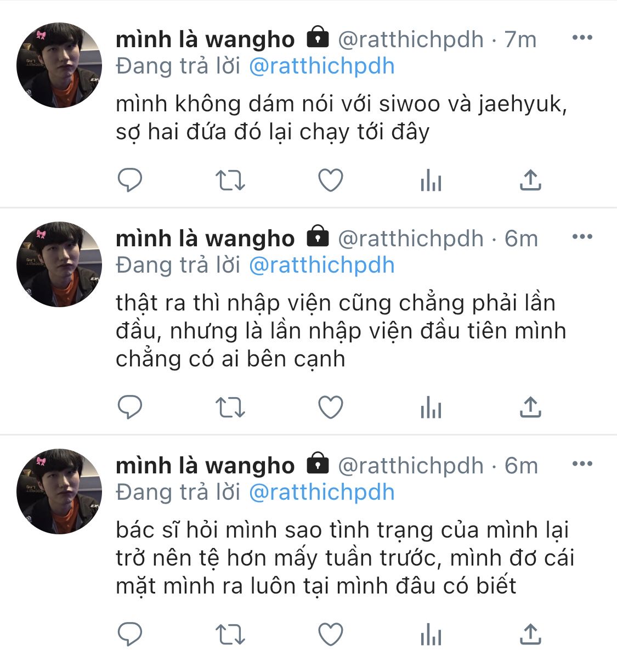Share the tweet about nhập viện
This screenshot has width=617, height=661.
[x=530, y=407]
